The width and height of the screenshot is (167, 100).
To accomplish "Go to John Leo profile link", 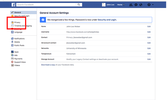I will (110, 5).
